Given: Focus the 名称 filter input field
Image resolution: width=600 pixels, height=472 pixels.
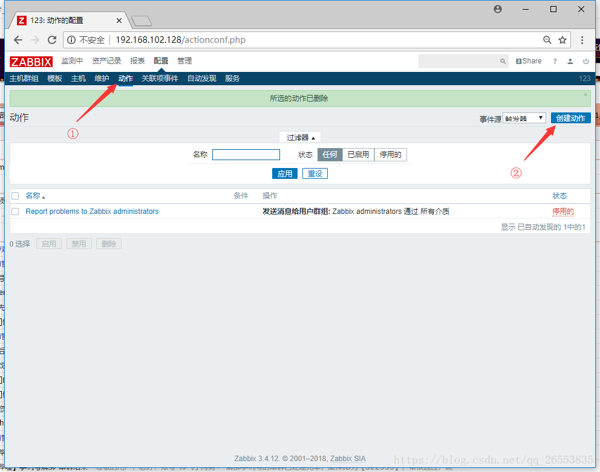Looking at the screenshot, I should (x=246, y=155).
